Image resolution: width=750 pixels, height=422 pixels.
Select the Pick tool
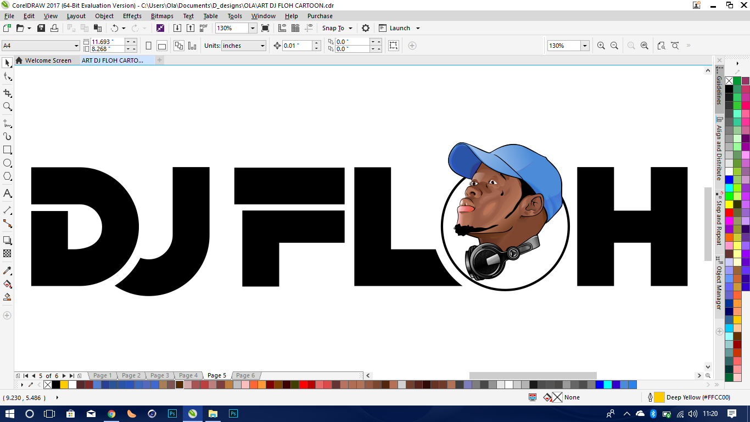(7, 62)
